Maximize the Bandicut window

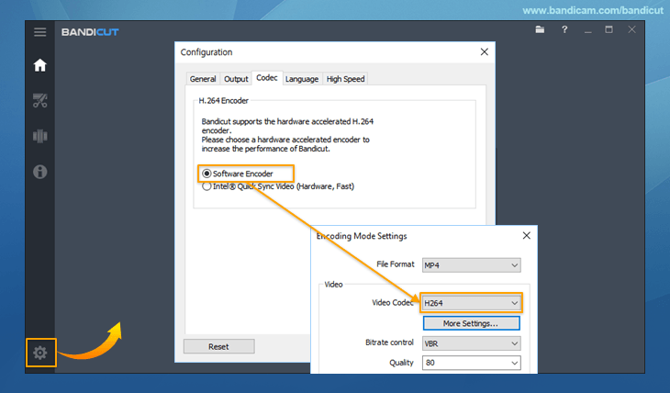609,29
